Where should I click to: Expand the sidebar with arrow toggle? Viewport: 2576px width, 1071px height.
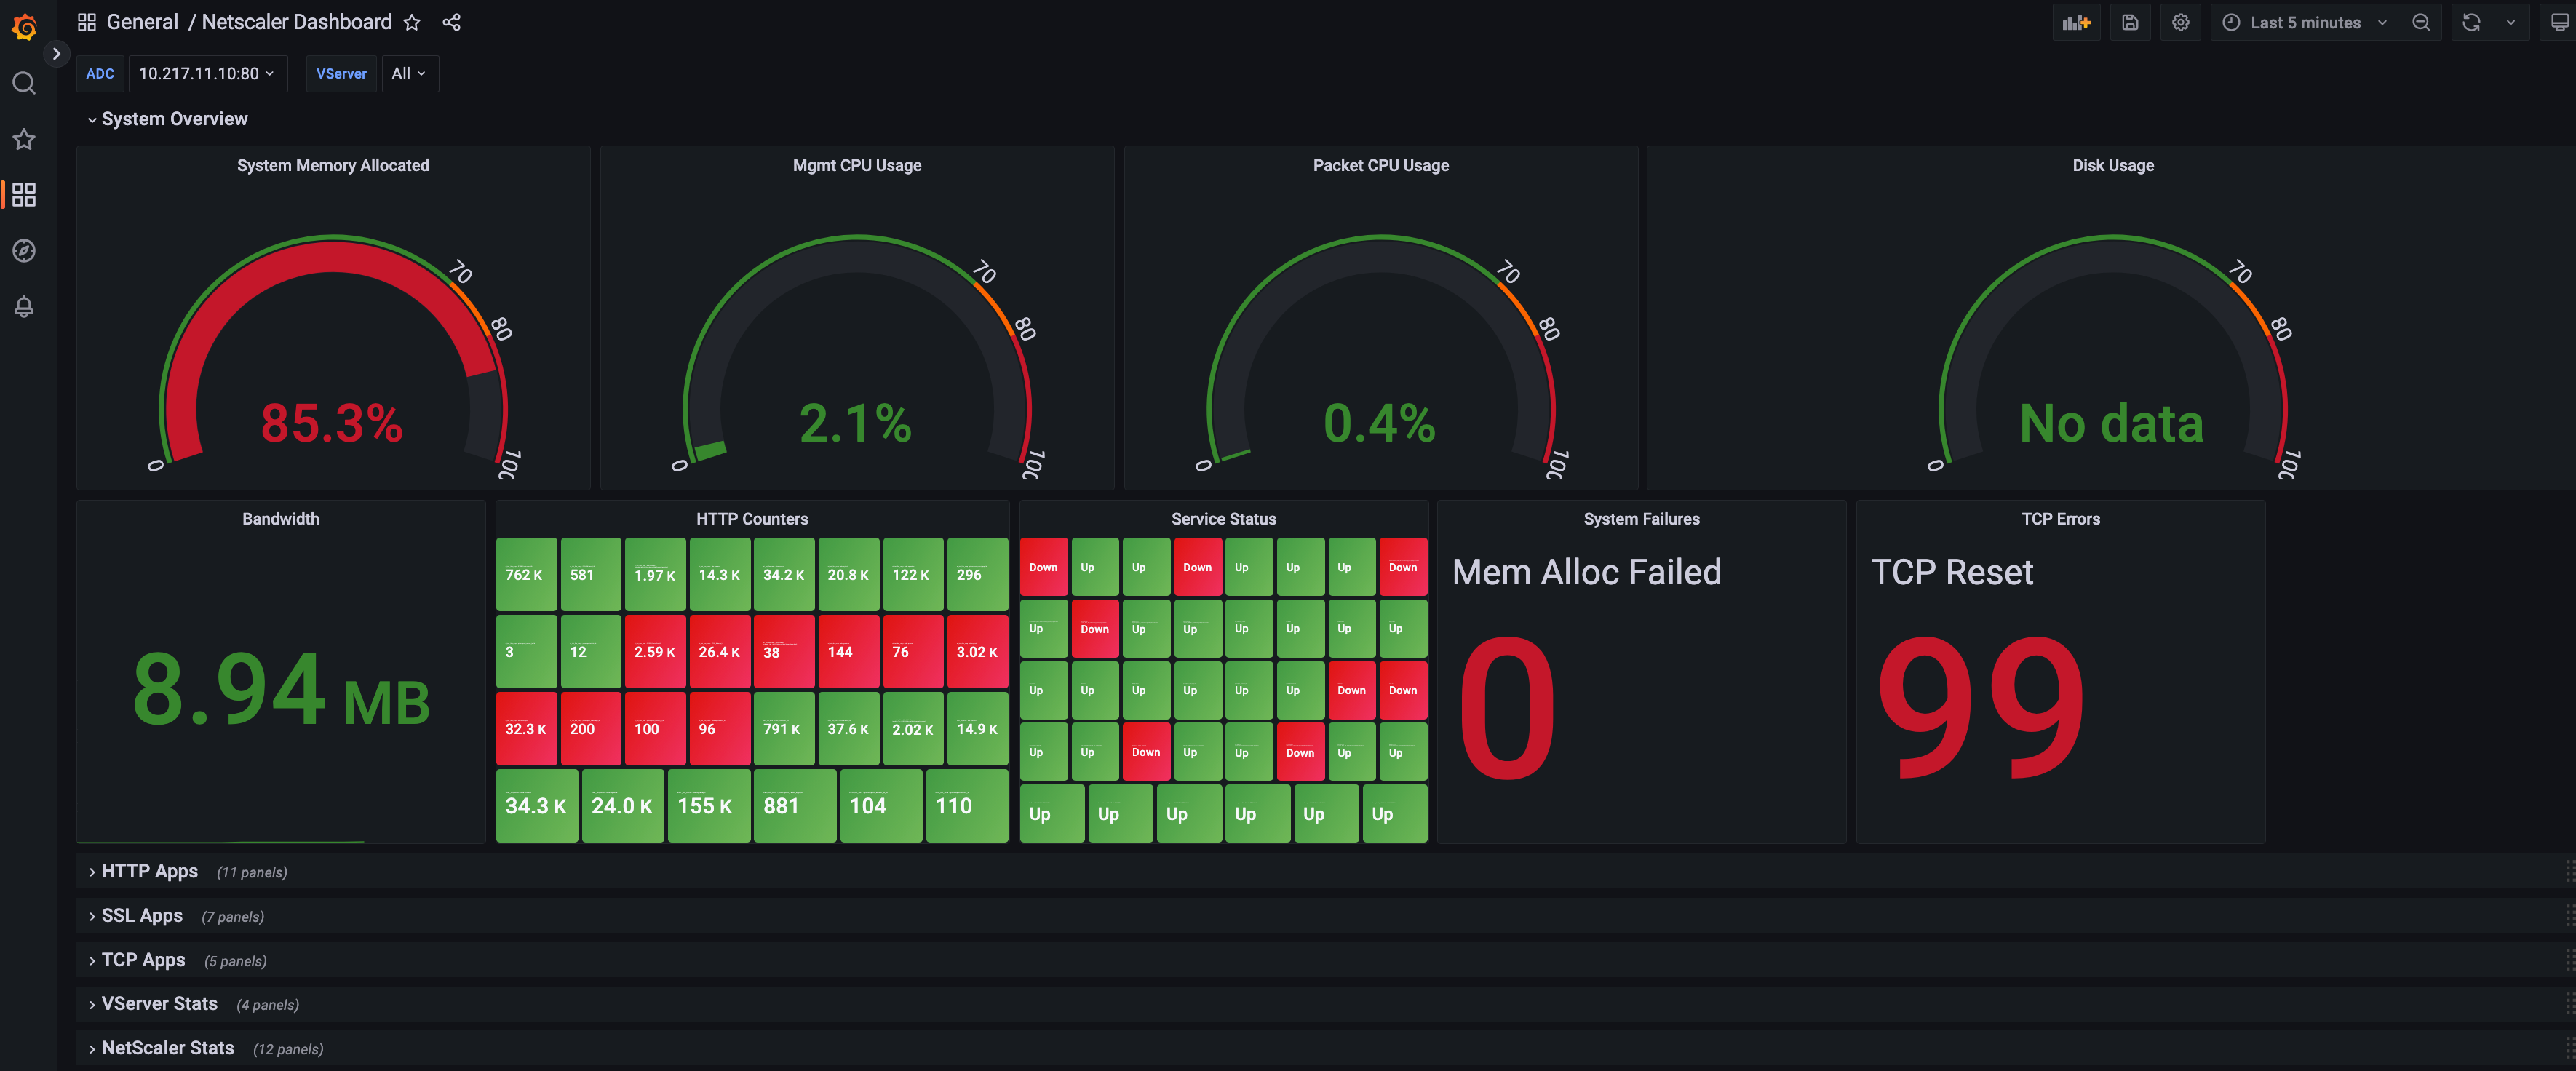click(x=56, y=54)
